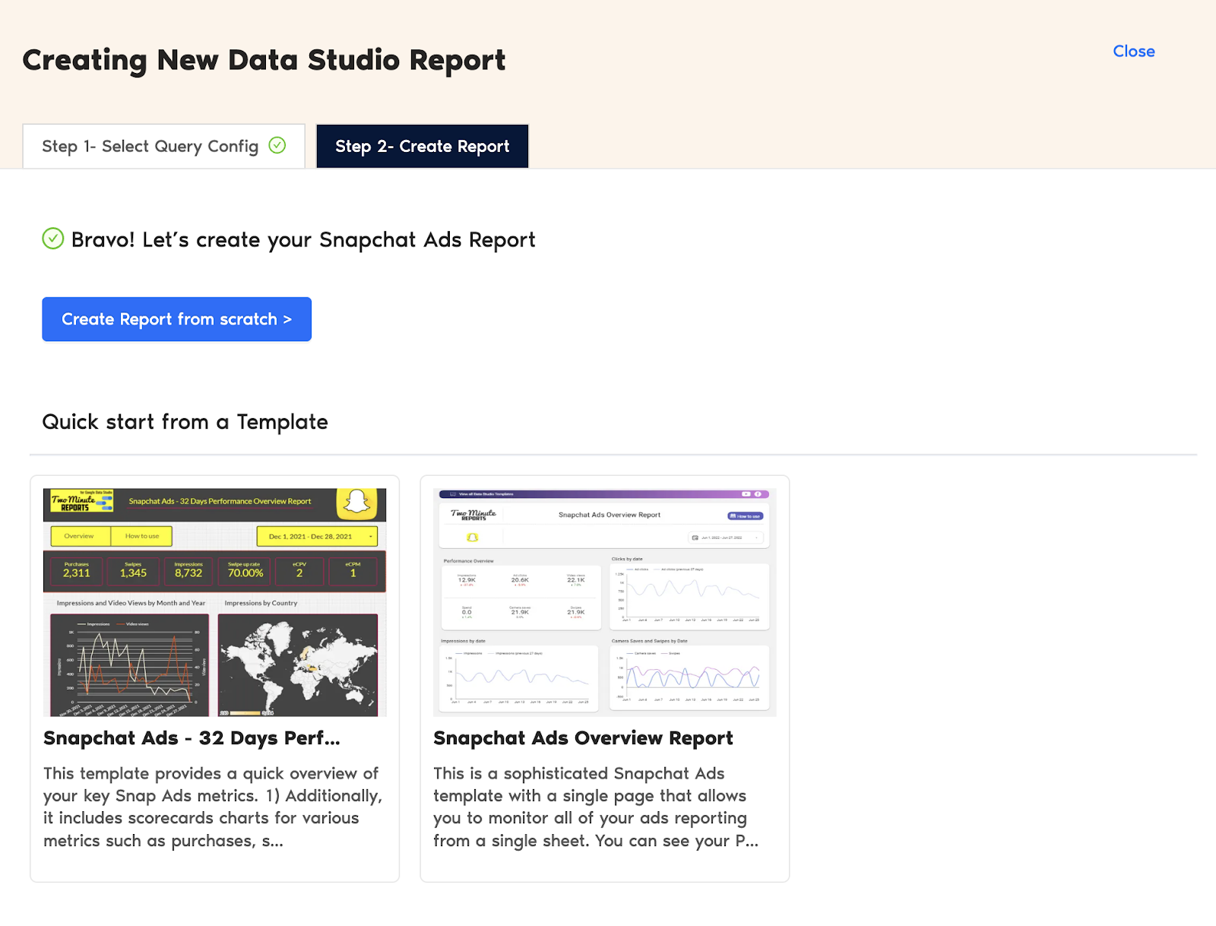The width and height of the screenshot is (1216, 926).
Task: Click Create Report from scratch button
Action: (x=176, y=319)
